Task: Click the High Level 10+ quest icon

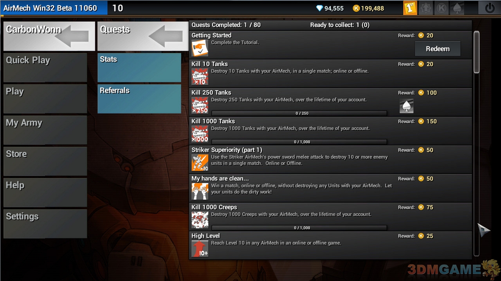Action: (x=200, y=249)
